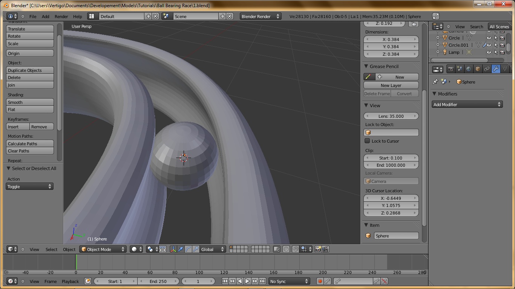Click the 3D manipulator axes toggle icon
The height and width of the screenshot is (289, 515).
(173, 249)
